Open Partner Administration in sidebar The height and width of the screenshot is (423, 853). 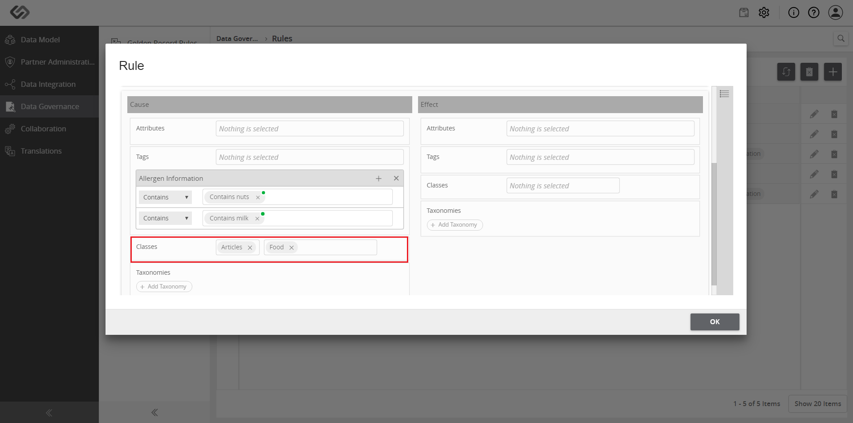click(x=49, y=62)
